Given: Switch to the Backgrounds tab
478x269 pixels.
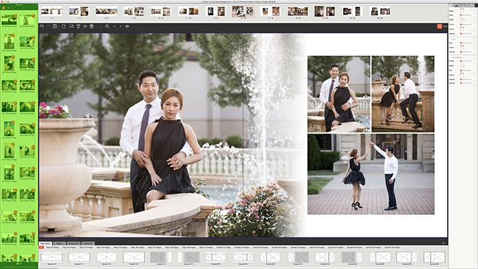Looking at the screenshot, I should [x=73, y=244].
